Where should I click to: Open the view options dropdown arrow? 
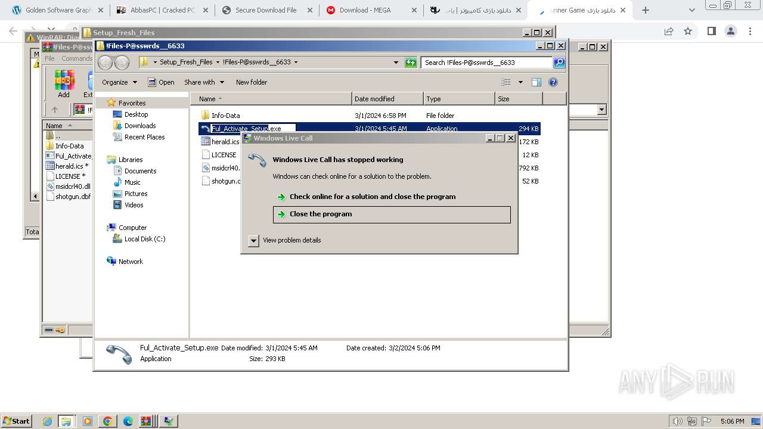pyautogui.click(x=520, y=82)
